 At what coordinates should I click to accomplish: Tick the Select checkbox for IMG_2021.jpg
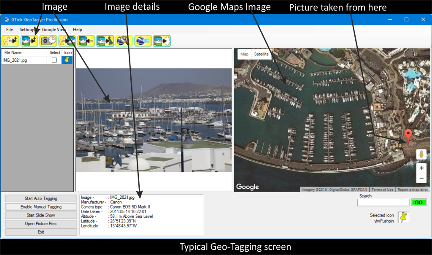click(54, 60)
